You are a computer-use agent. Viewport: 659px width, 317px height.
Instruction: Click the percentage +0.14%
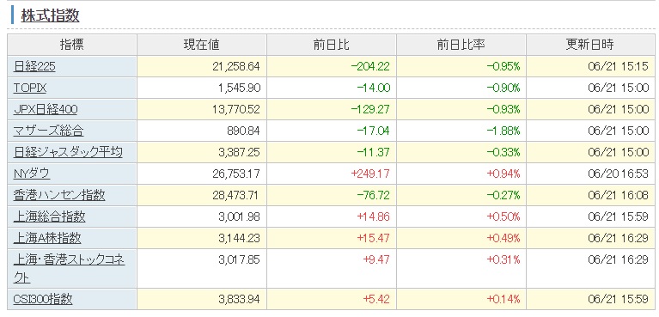coord(503,299)
